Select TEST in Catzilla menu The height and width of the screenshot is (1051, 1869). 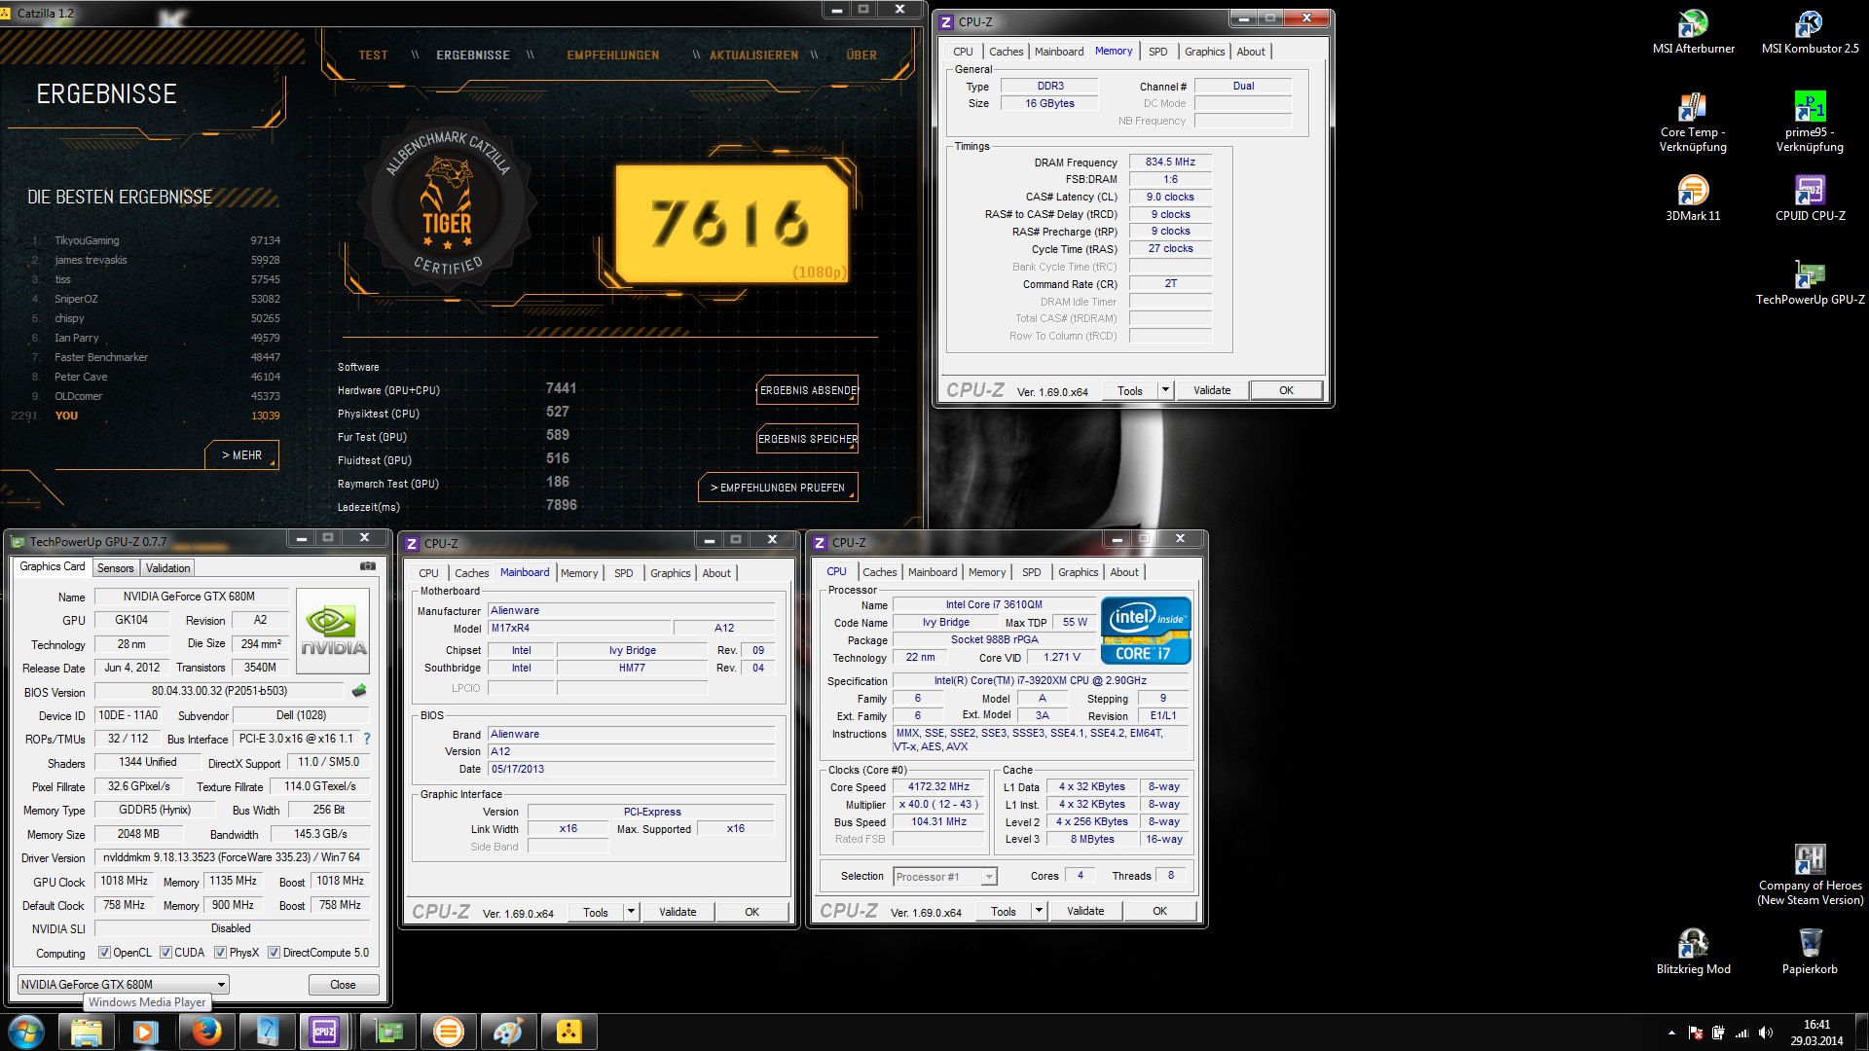click(x=373, y=55)
